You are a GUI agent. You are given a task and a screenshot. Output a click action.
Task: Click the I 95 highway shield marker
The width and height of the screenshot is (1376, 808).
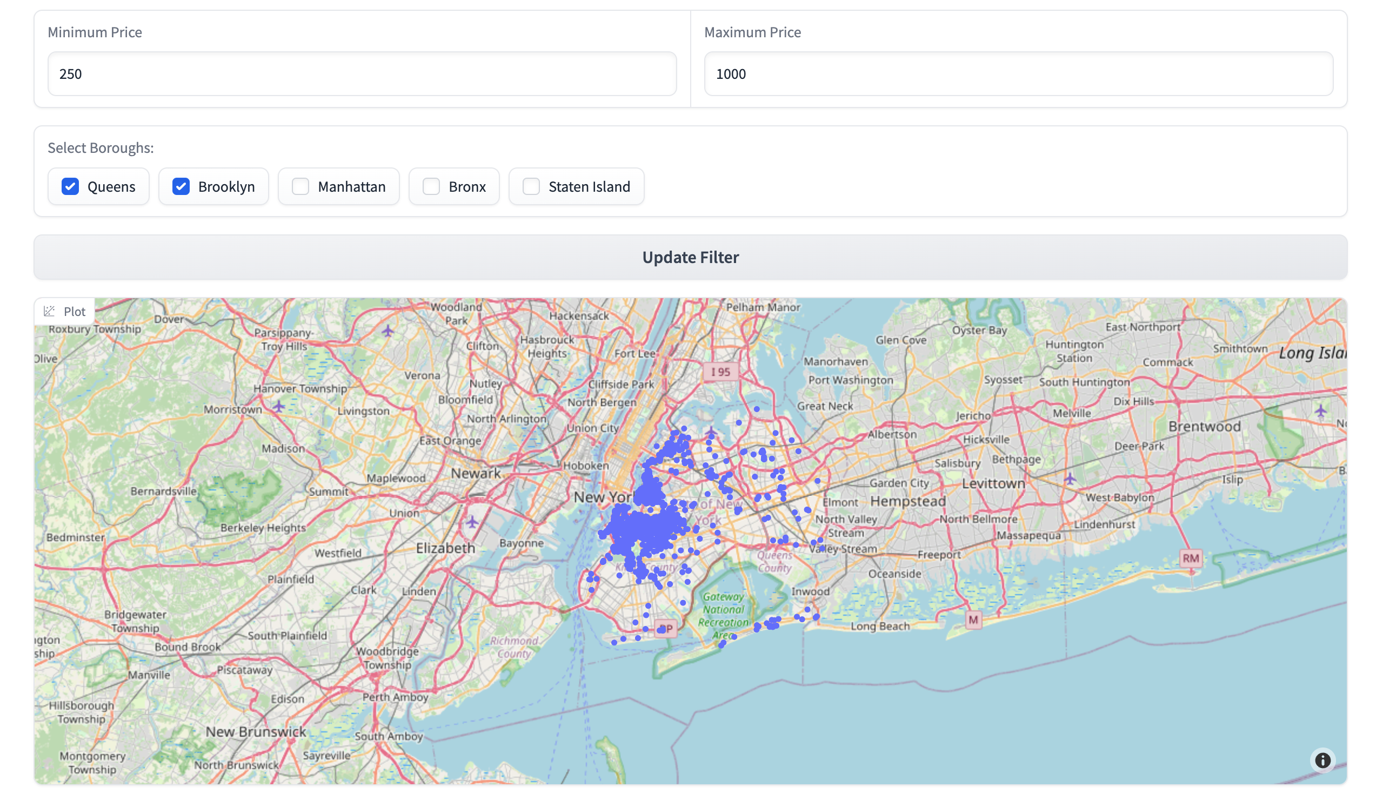pos(720,372)
